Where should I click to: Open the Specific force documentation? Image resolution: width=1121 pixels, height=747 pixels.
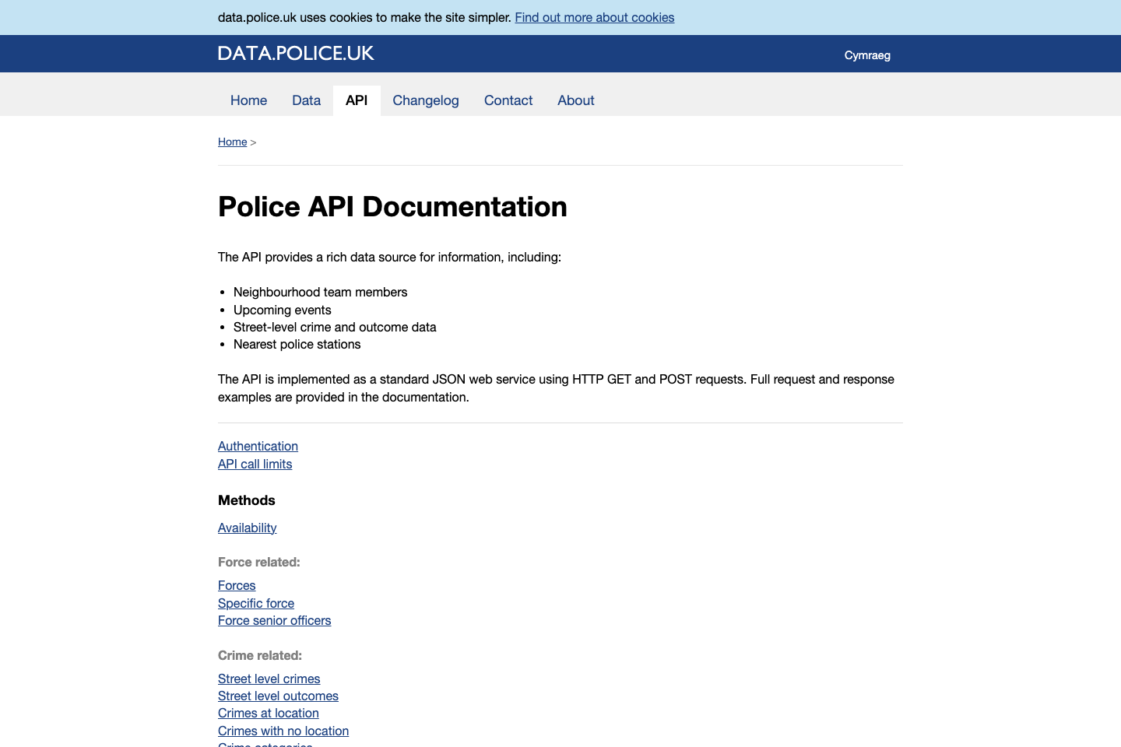pos(255,603)
